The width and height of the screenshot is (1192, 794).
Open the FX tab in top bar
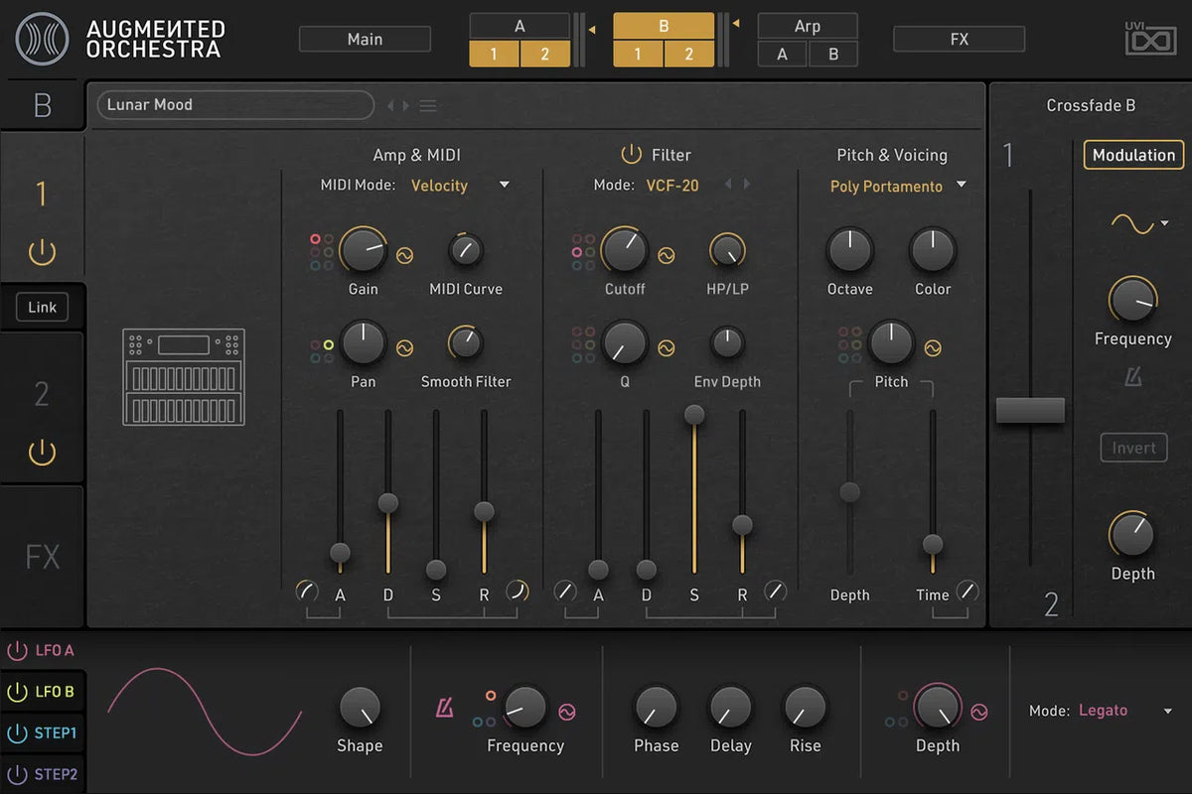959,40
